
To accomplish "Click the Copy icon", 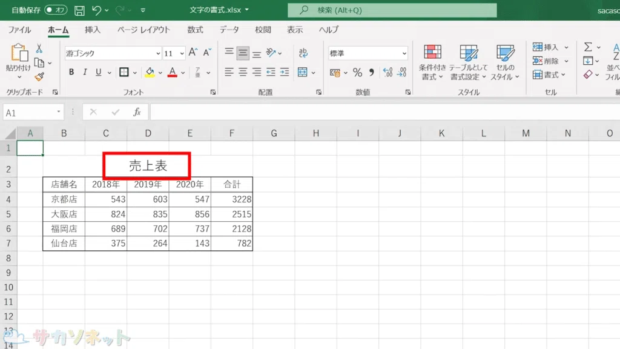I will [39, 62].
